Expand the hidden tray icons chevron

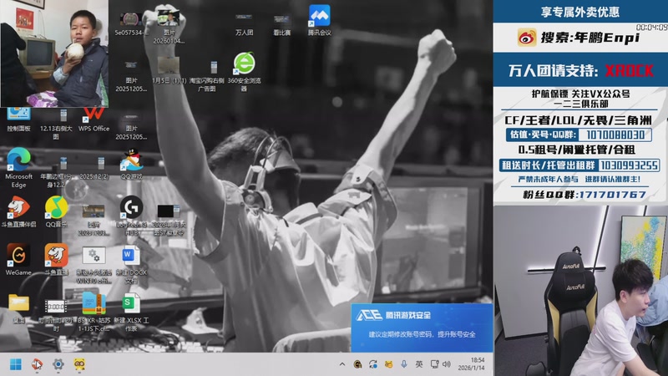point(342,364)
